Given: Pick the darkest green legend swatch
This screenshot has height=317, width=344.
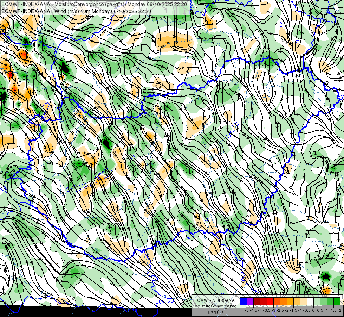Looking at the screenshot, I should point(337,302).
